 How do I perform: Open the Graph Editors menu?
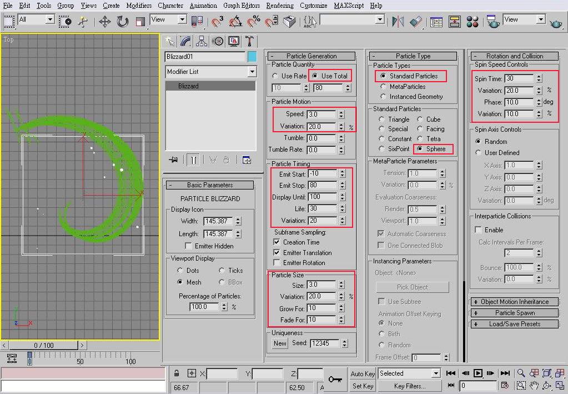coord(242,6)
